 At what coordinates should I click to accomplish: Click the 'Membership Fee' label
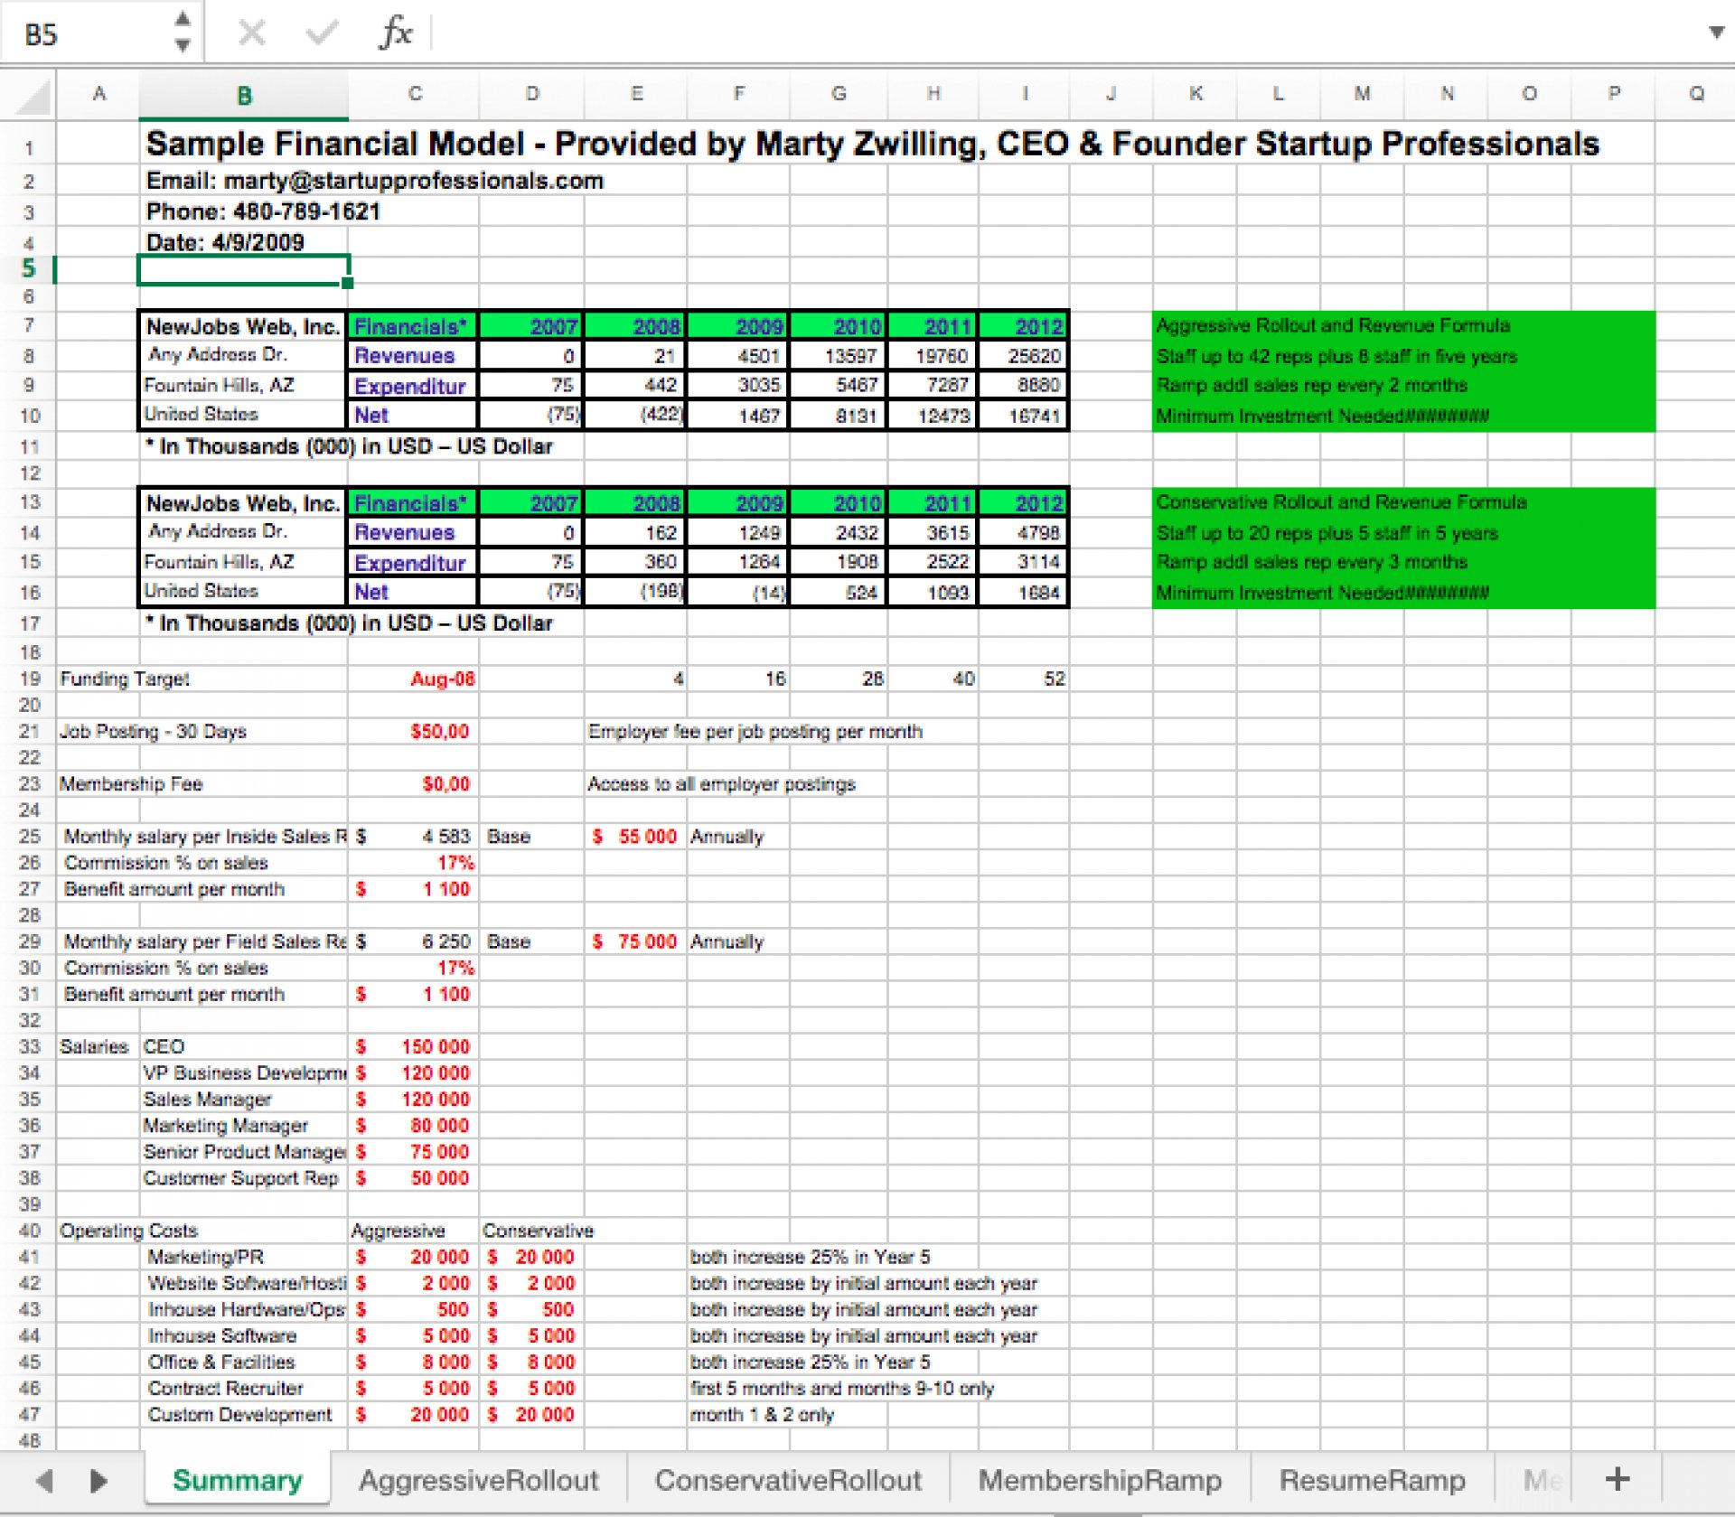tap(131, 783)
